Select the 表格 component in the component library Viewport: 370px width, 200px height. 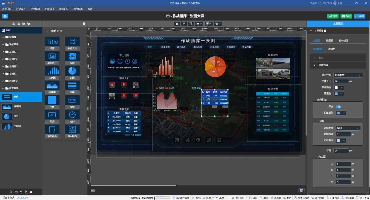(72, 87)
